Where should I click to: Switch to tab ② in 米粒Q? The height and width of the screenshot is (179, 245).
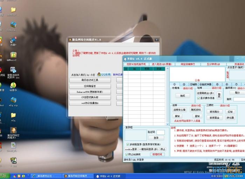tap(184, 84)
